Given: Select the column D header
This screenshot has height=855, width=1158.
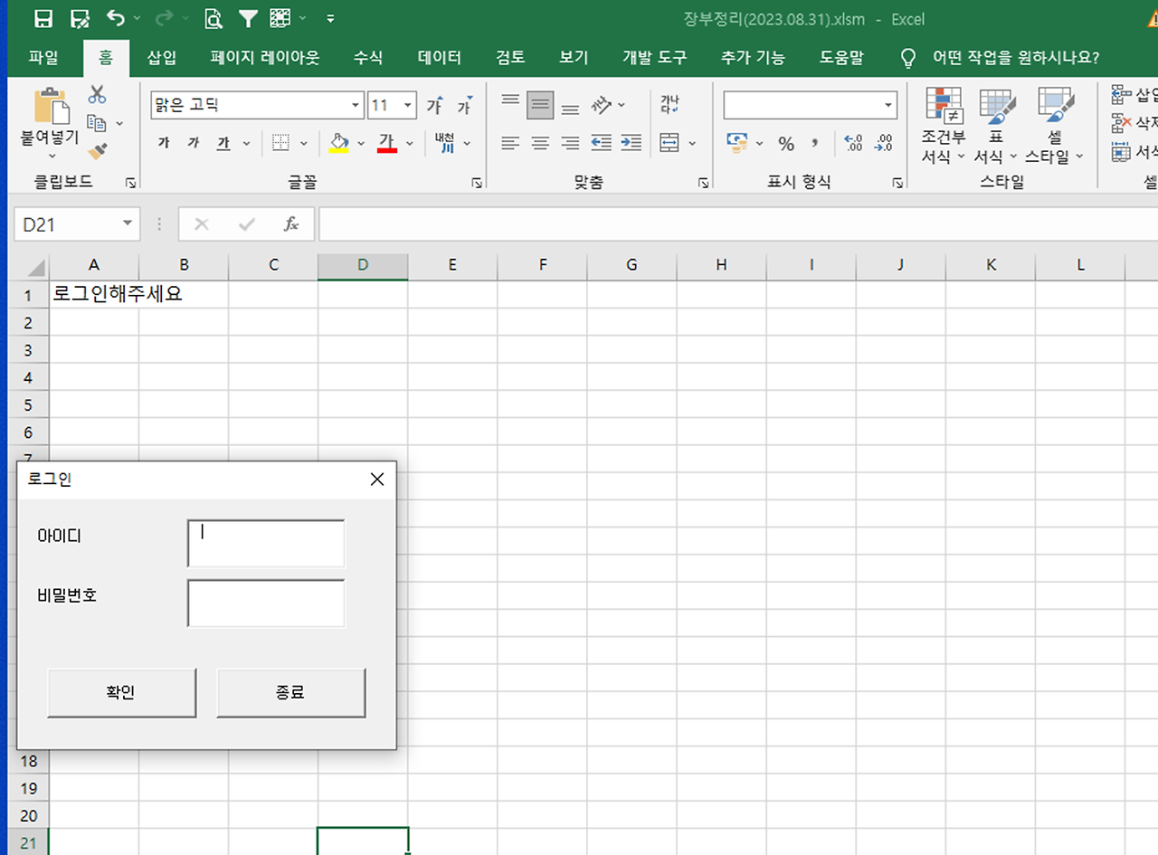Looking at the screenshot, I should click(363, 265).
